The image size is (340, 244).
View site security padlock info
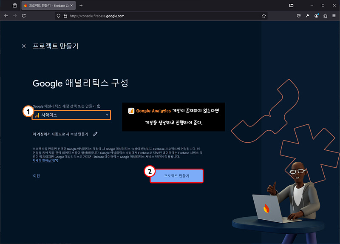pos(65,16)
